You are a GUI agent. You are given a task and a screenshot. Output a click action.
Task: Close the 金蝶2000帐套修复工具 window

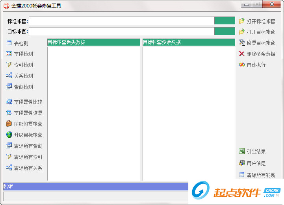[x=272, y=4]
